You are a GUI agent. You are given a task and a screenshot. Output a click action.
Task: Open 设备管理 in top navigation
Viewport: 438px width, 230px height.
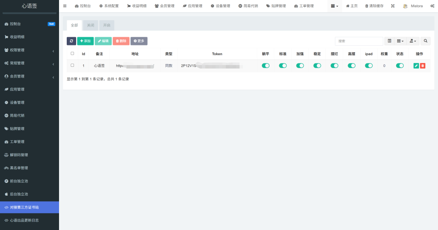click(x=220, y=6)
